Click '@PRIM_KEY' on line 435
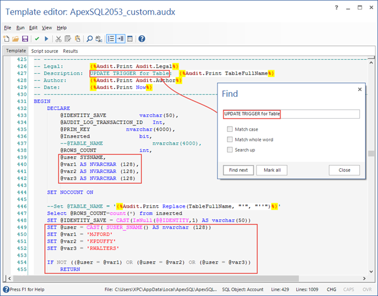 pos(75,129)
